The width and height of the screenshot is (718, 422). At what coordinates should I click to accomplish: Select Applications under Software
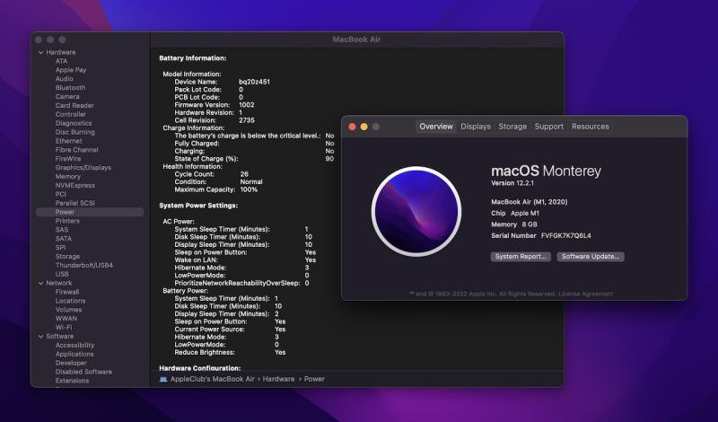(74, 354)
